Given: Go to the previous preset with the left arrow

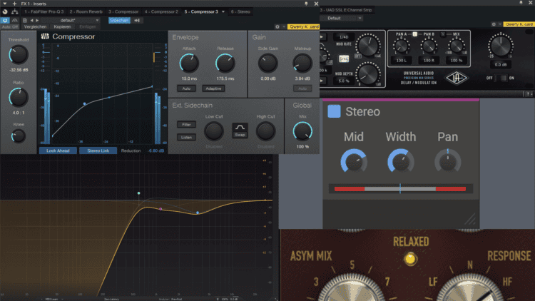Looking at the screenshot, I should click(31, 21).
